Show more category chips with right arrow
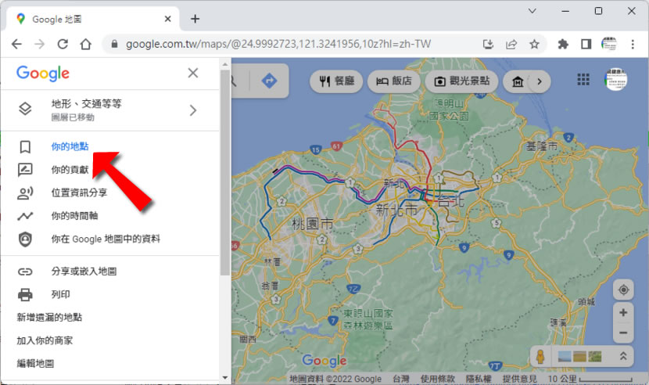 (x=539, y=81)
